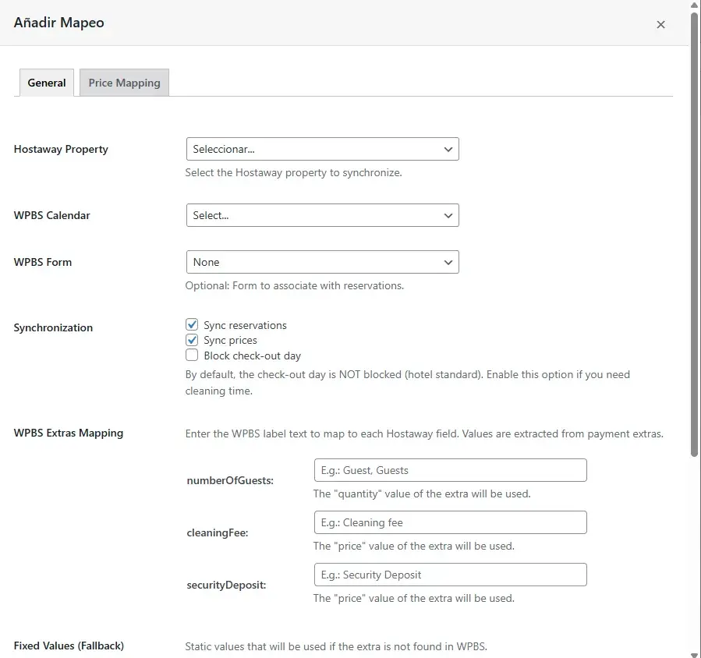Viewport: 701px width, 658px height.
Task: Open the Hostaway Property dropdown
Action: pyautogui.click(x=322, y=149)
